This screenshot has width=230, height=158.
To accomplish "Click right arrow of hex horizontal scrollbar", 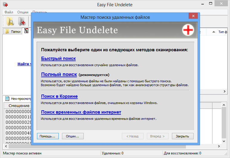I will 219,146.
